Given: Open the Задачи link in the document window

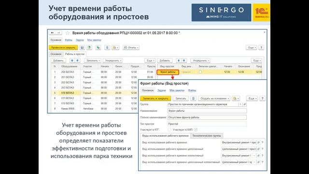Looking at the screenshot, I should [80, 40].
